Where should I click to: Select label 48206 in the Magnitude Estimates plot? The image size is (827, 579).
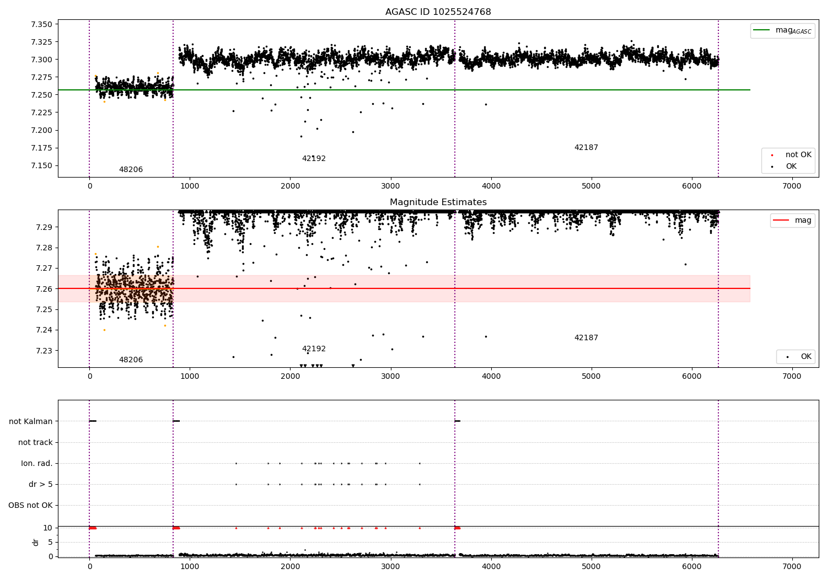[x=131, y=360]
